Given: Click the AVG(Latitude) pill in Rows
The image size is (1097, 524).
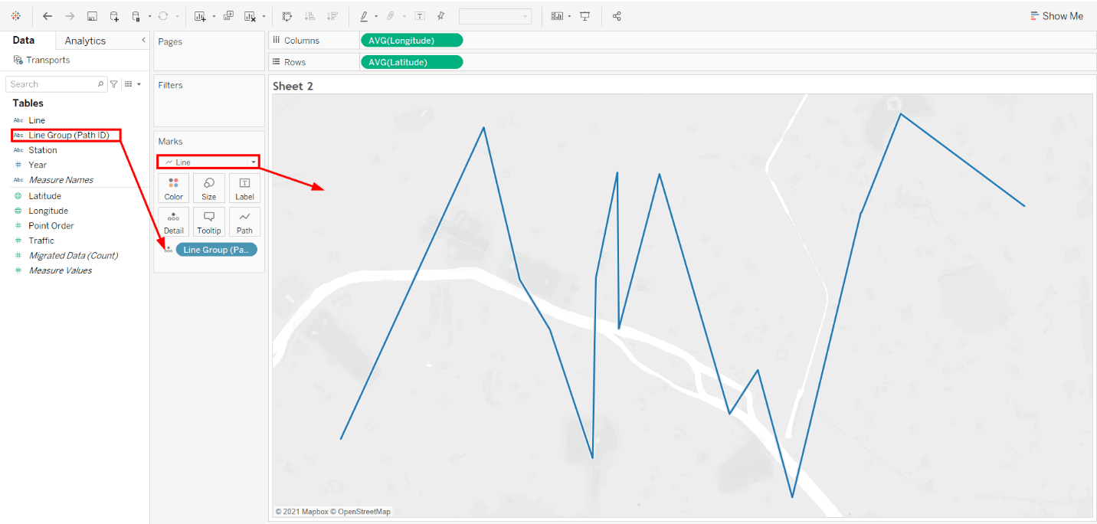Looking at the screenshot, I should coord(411,62).
